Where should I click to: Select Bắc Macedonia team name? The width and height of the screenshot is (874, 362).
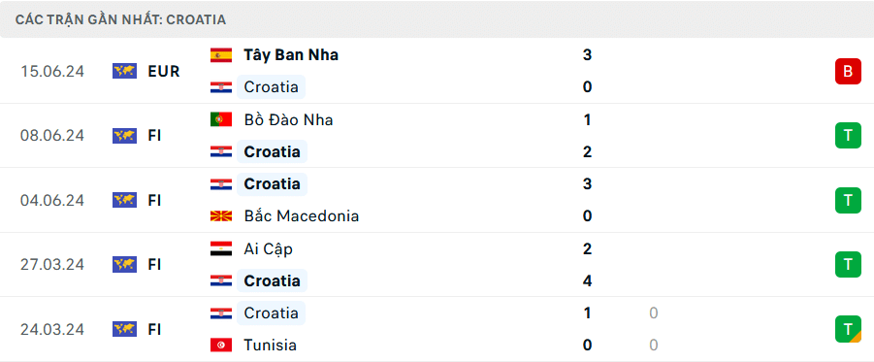tap(301, 215)
